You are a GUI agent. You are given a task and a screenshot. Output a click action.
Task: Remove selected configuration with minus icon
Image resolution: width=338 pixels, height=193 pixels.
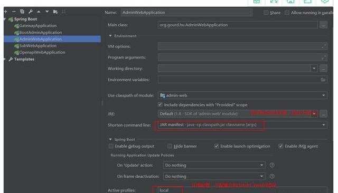coord(14,12)
